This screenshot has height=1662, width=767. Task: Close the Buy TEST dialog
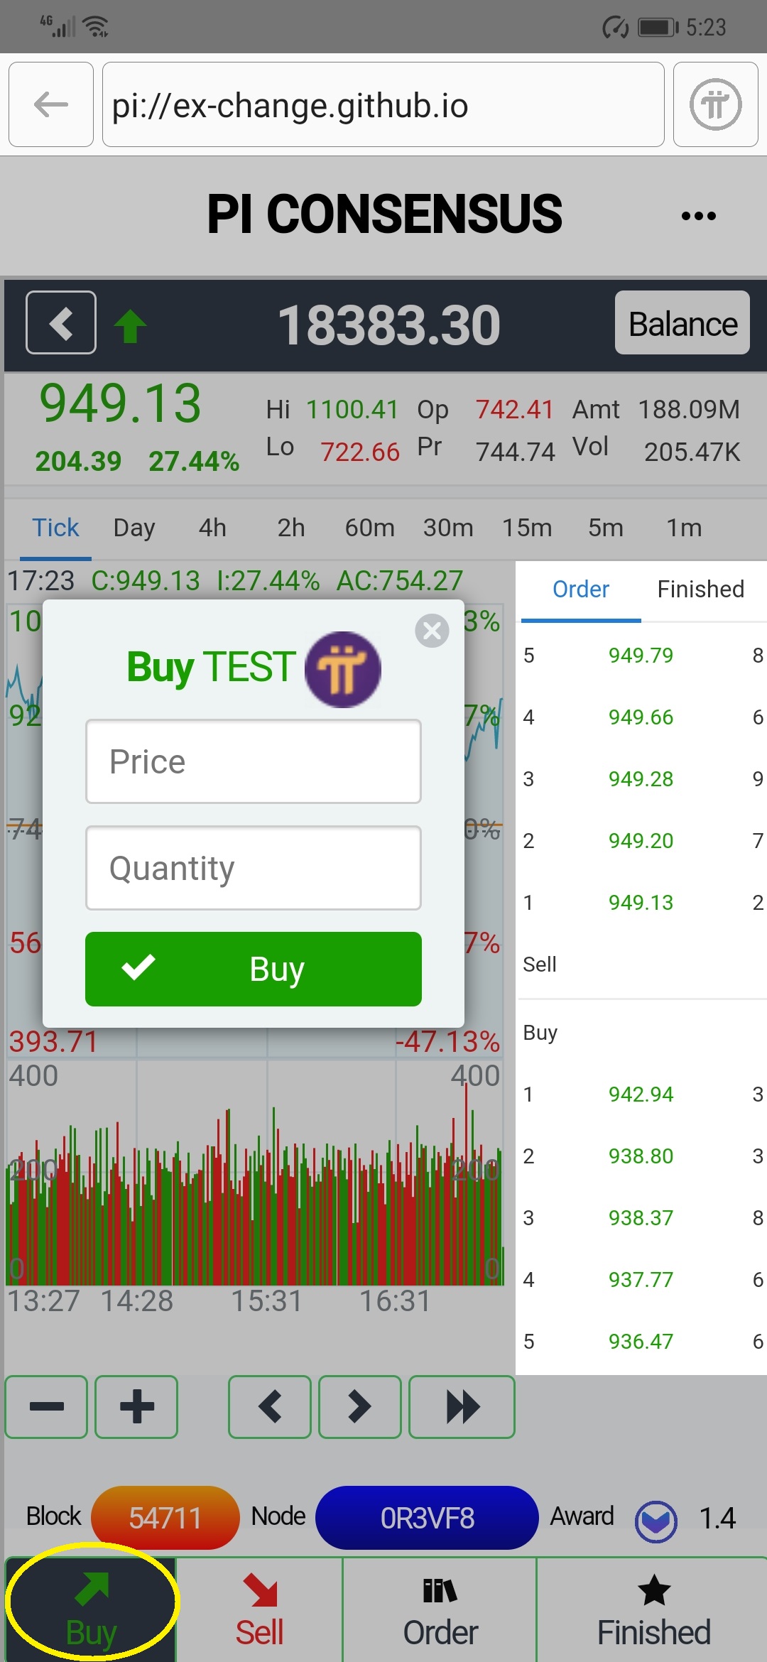[x=432, y=631]
